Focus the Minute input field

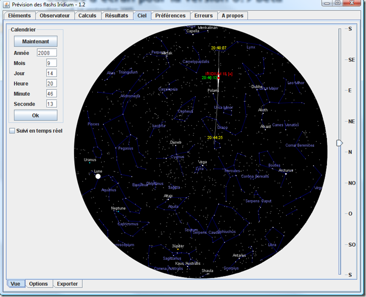pos(51,94)
